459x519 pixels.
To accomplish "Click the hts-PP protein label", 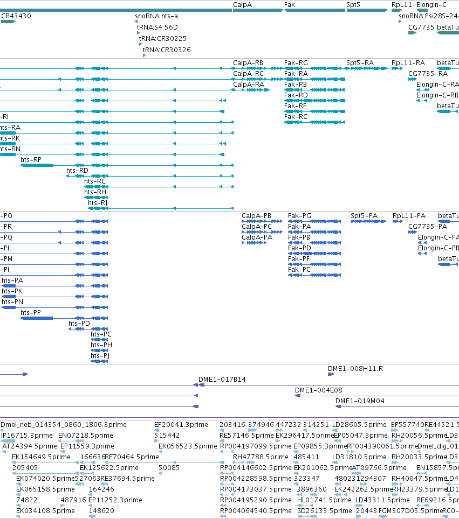I will (31, 312).
